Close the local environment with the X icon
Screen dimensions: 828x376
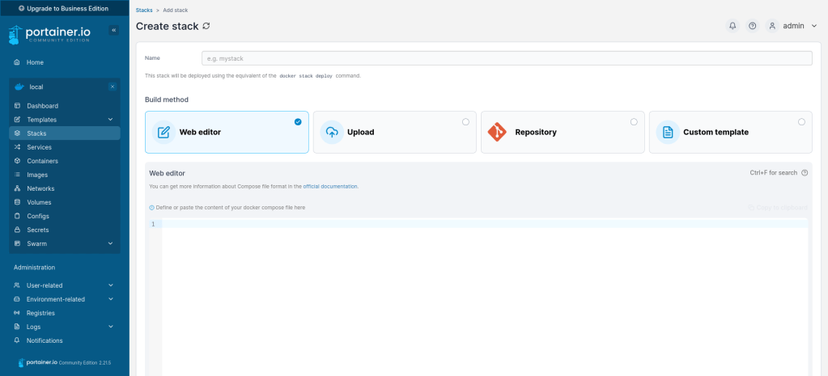pyautogui.click(x=112, y=87)
